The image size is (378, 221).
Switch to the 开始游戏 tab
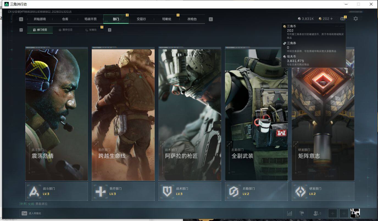click(40, 19)
